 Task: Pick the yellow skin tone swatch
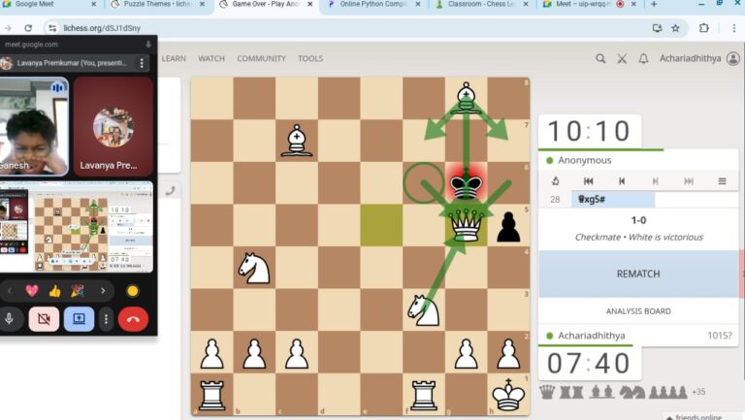(133, 291)
